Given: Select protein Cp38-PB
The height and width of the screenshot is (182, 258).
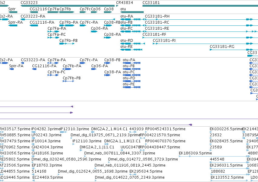Looking at the screenshot, I should (x=107, y=63).
